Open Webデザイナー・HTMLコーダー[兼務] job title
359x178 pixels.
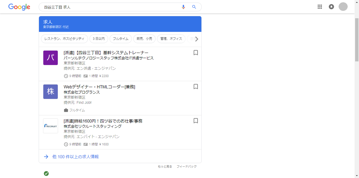click(99, 87)
